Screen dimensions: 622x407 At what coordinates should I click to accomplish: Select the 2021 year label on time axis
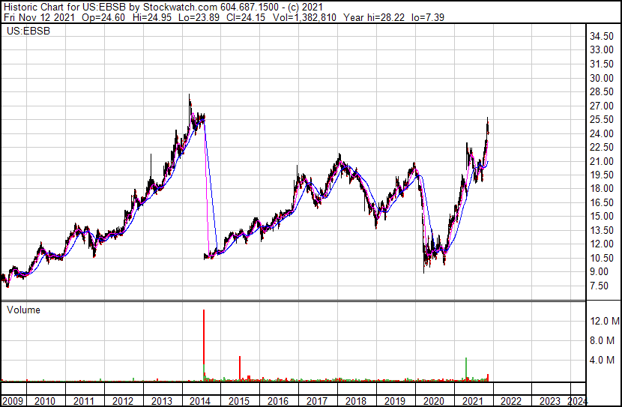pyautogui.click(x=472, y=401)
